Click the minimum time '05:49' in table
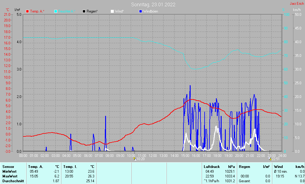The height and width of the screenshot is (184, 305). click(34, 171)
